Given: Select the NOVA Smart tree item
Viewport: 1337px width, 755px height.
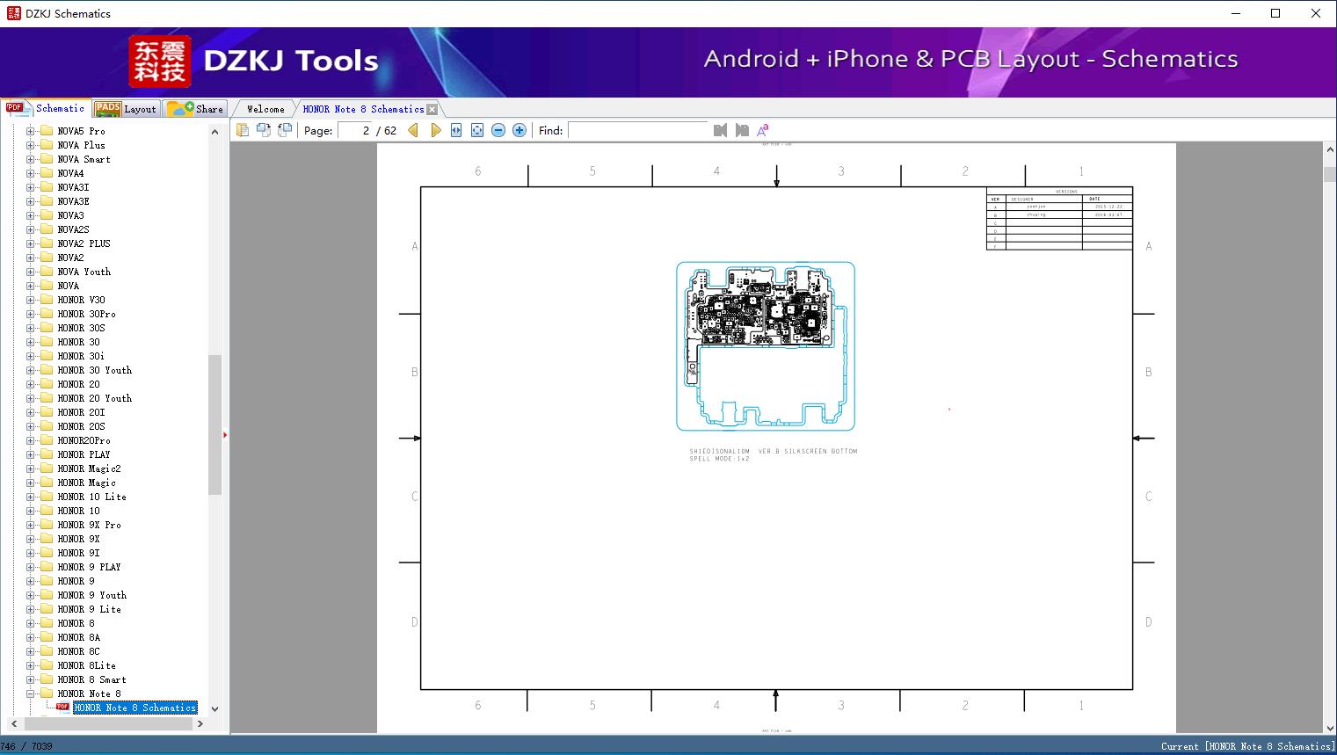Looking at the screenshot, I should [84, 159].
